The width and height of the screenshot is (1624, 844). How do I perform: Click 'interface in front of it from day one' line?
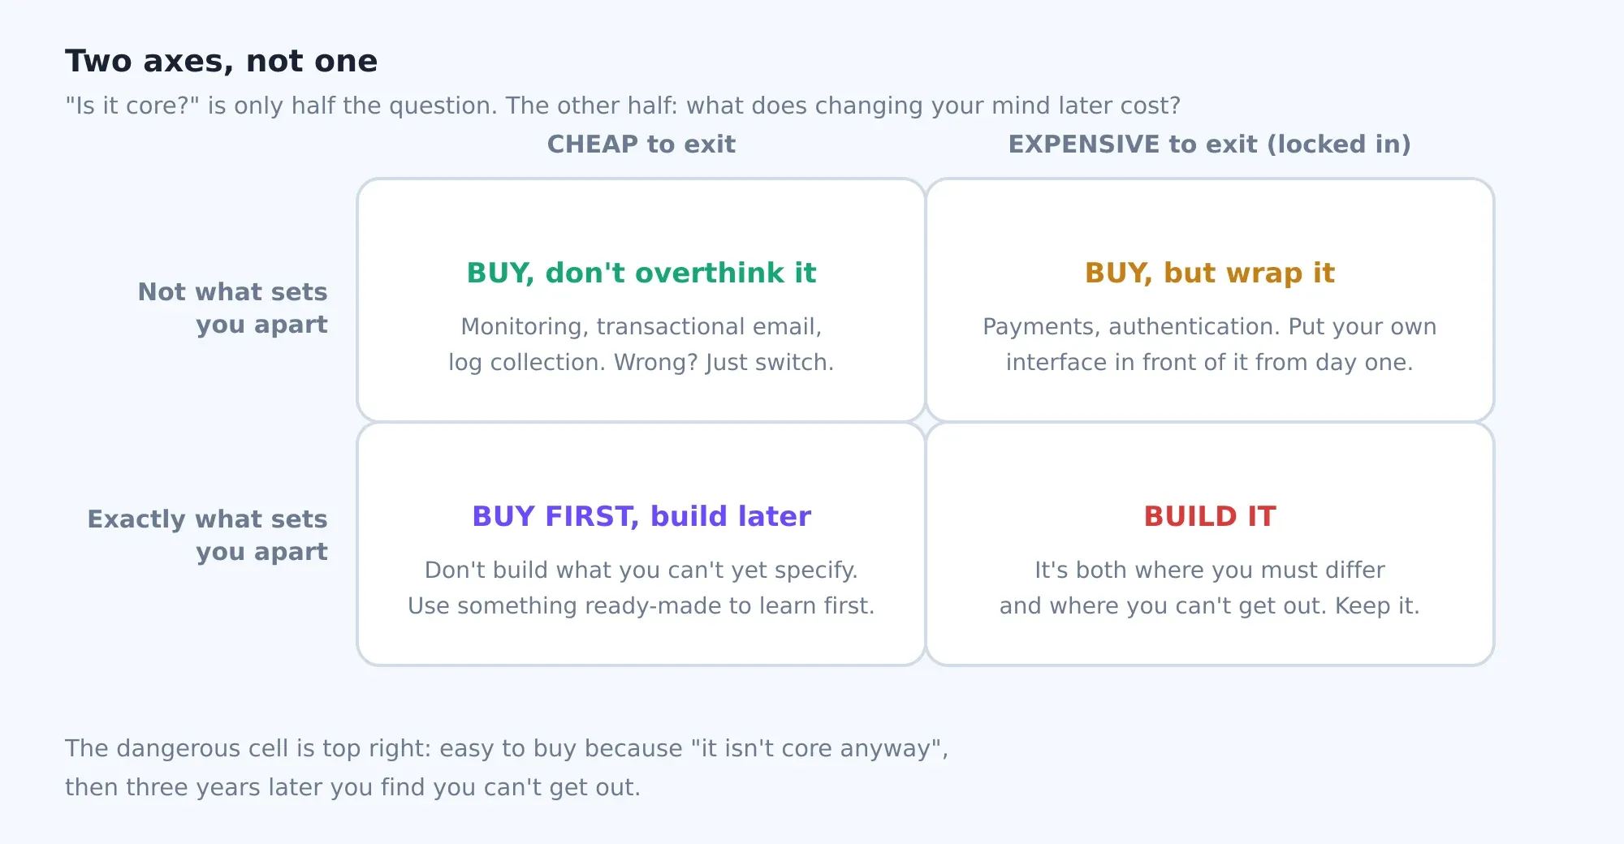coord(1210,363)
